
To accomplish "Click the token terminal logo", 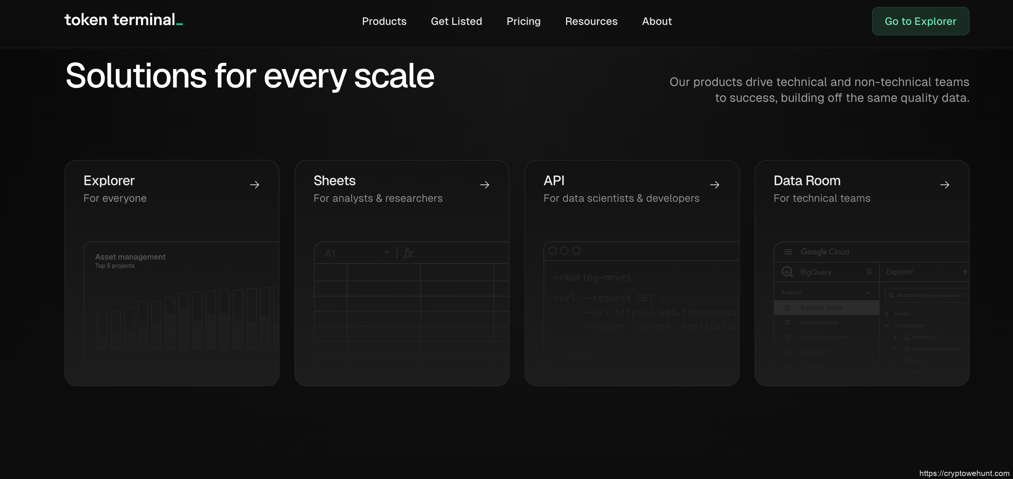I will point(123,20).
